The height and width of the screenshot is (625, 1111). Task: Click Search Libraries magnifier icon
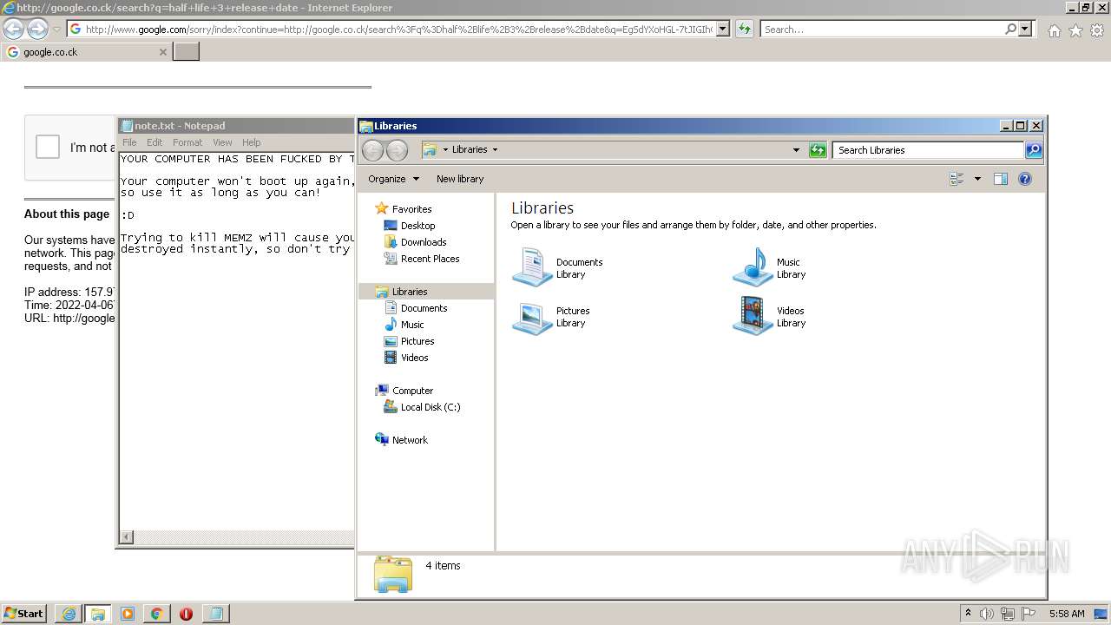pyautogui.click(x=1034, y=150)
